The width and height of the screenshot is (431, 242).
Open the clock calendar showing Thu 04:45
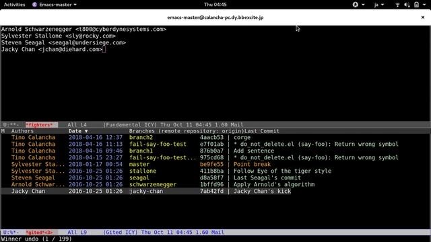coord(215,5)
